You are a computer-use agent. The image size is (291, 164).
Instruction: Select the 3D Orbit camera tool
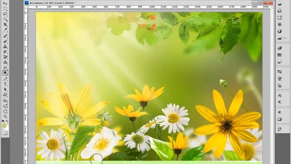coord(5,106)
